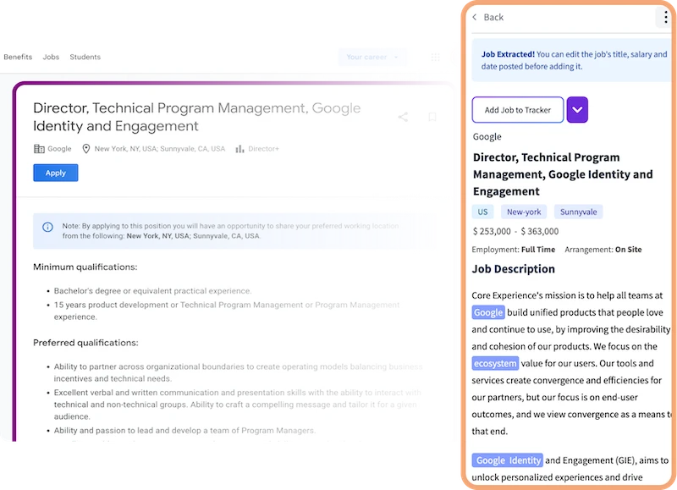This screenshot has height=490, width=677.
Task: Click the highlighted ecosystem keyword
Action: tap(495, 364)
